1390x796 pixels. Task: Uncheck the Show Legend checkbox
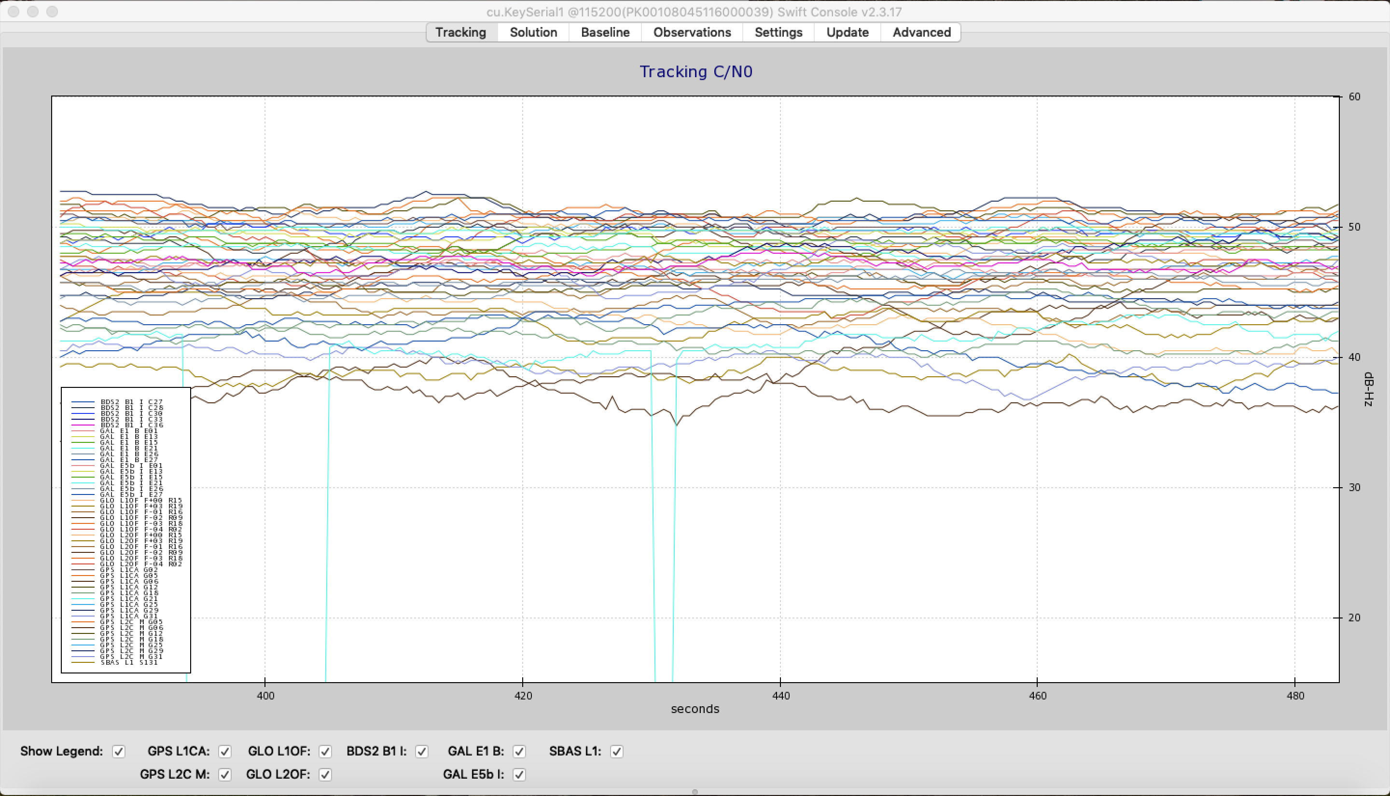coord(119,751)
